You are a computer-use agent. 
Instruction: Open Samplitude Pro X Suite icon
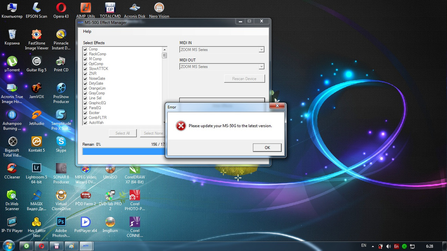coord(61,120)
